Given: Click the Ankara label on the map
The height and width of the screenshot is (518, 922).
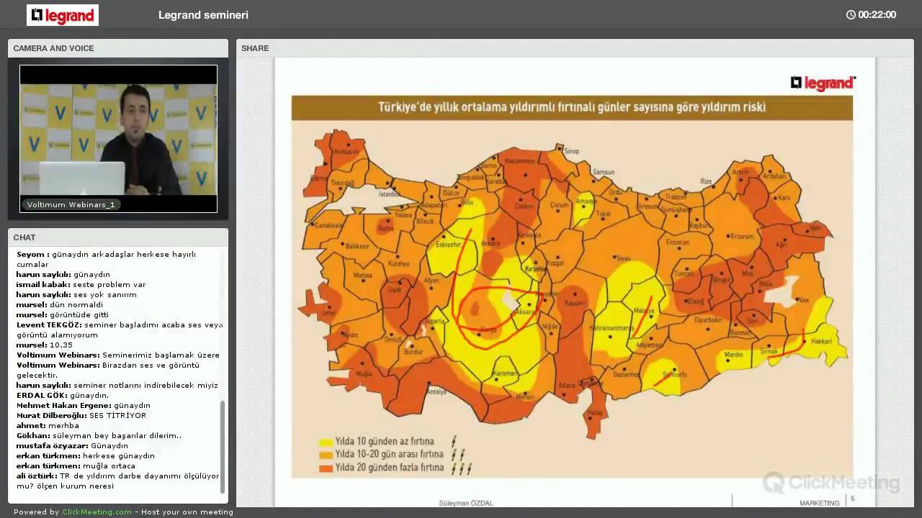Looking at the screenshot, I should pyautogui.click(x=491, y=244).
